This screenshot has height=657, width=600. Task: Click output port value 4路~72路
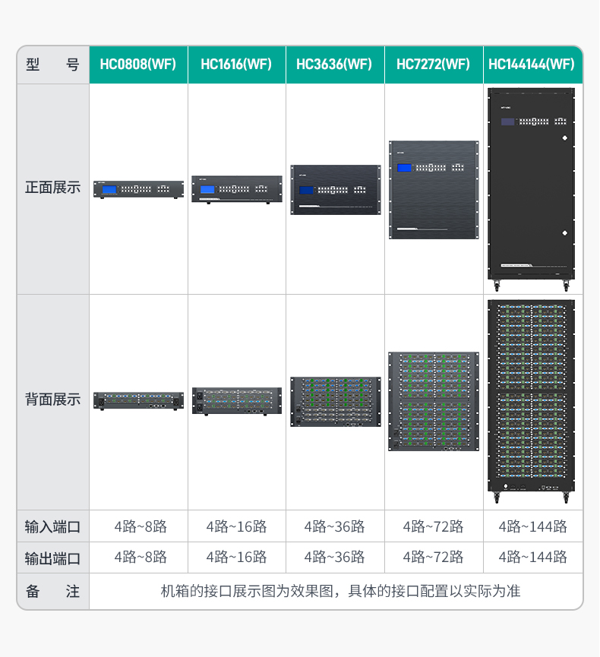(x=433, y=558)
